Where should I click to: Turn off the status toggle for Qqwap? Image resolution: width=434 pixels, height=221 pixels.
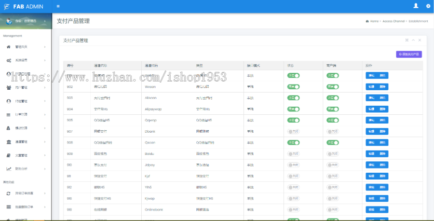tap(293, 120)
